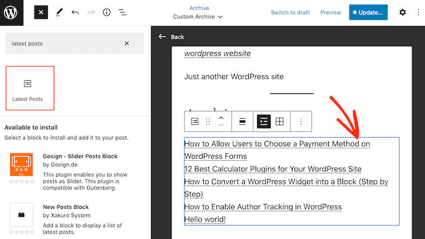This screenshot has height=239, width=425.
Task: Click the Available to install heading
Action: 31,128
